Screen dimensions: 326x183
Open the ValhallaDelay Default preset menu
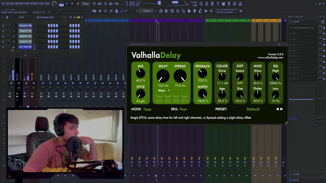[x=253, y=109]
